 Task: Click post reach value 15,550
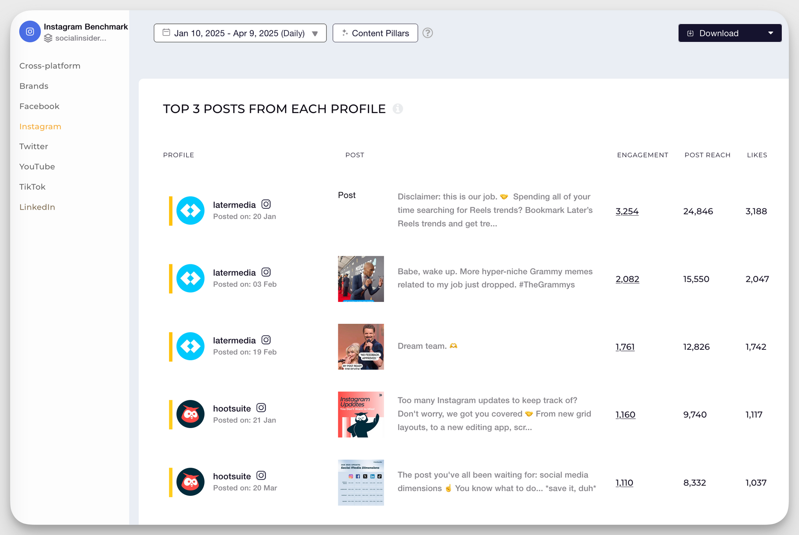click(x=696, y=279)
